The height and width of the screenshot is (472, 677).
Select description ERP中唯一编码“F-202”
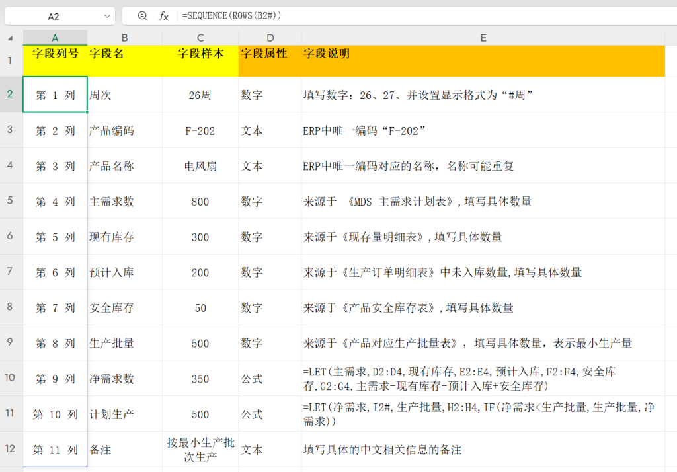483,130
